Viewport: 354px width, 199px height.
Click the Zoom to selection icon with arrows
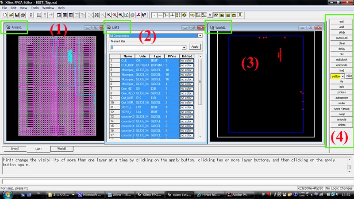96,15
